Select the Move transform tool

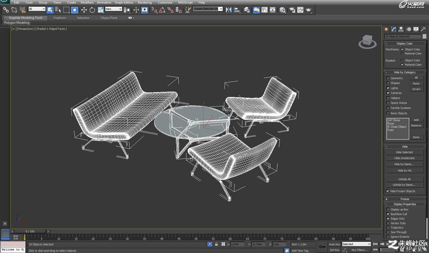(x=84, y=10)
